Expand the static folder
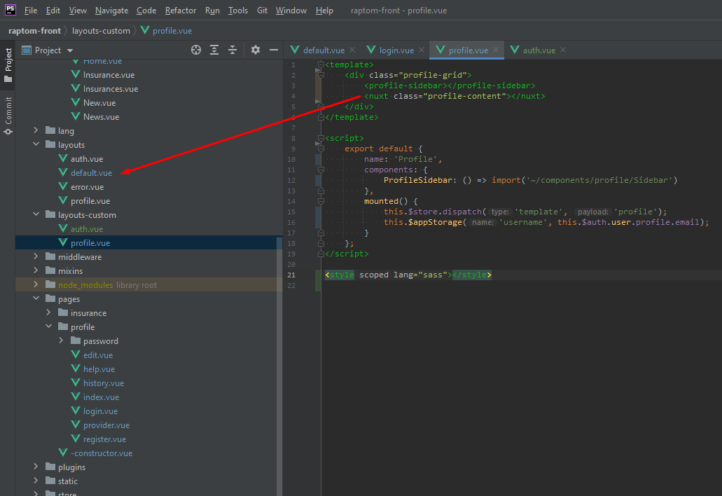This screenshot has width=722, height=496. pos(36,481)
